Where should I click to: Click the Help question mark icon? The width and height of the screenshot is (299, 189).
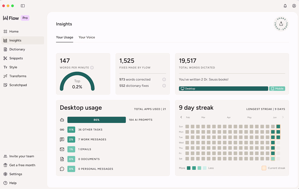pyautogui.click(x=5, y=183)
